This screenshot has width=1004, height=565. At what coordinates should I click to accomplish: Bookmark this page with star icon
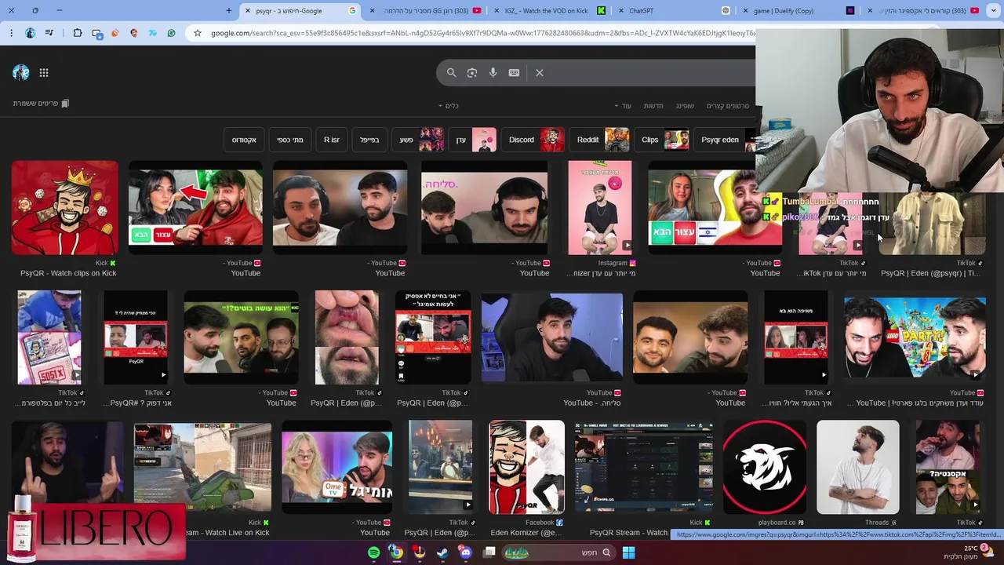pyautogui.click(x=198, y=33)
